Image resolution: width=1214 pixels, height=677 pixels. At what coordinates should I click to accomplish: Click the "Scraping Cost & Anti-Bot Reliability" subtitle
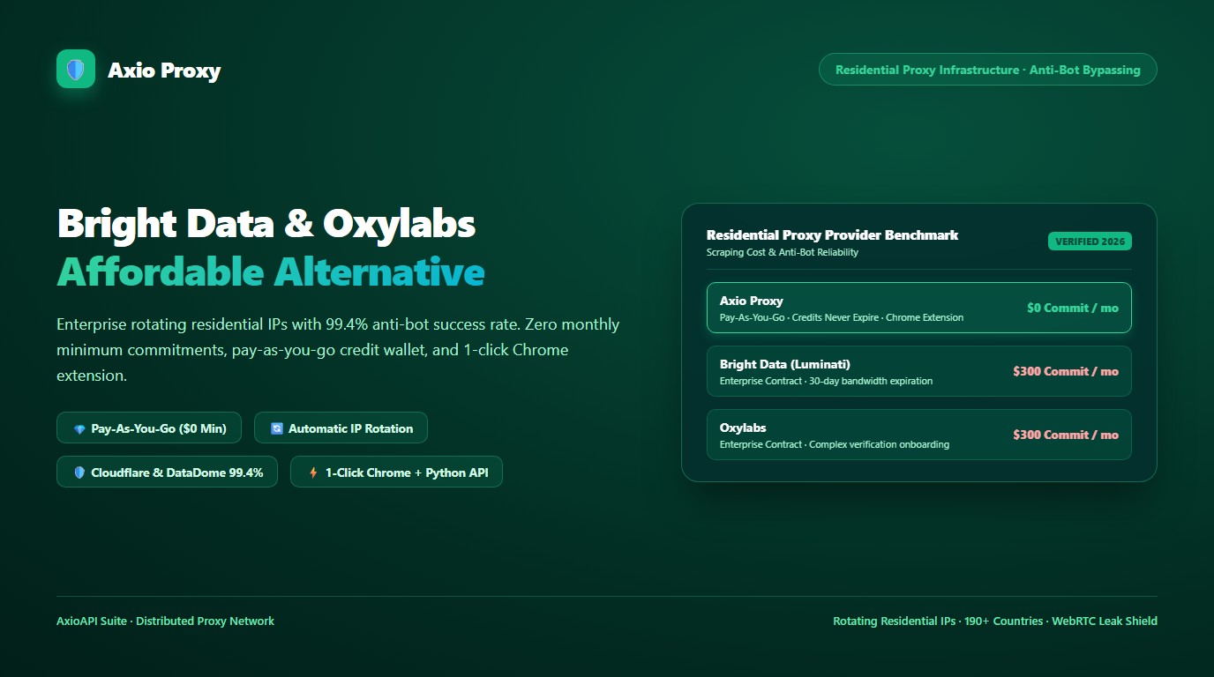click(783, 252)
